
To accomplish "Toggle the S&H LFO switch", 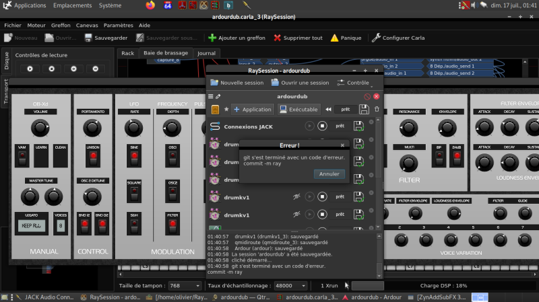I will pyautogui.click(x=134, y=227).
